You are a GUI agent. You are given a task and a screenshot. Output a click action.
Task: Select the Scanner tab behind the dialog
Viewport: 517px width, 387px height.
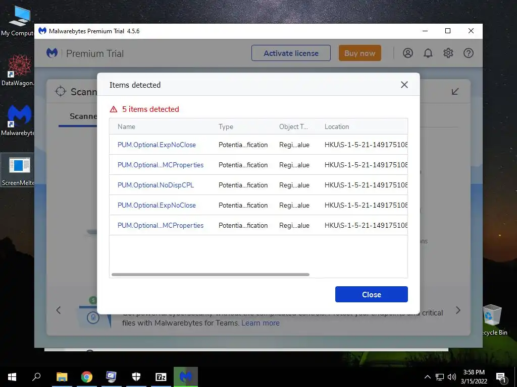83,116
